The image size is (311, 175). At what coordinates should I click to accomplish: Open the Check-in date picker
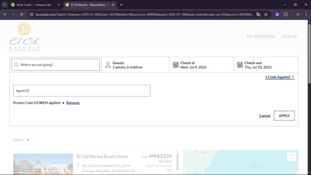point(201,65)
